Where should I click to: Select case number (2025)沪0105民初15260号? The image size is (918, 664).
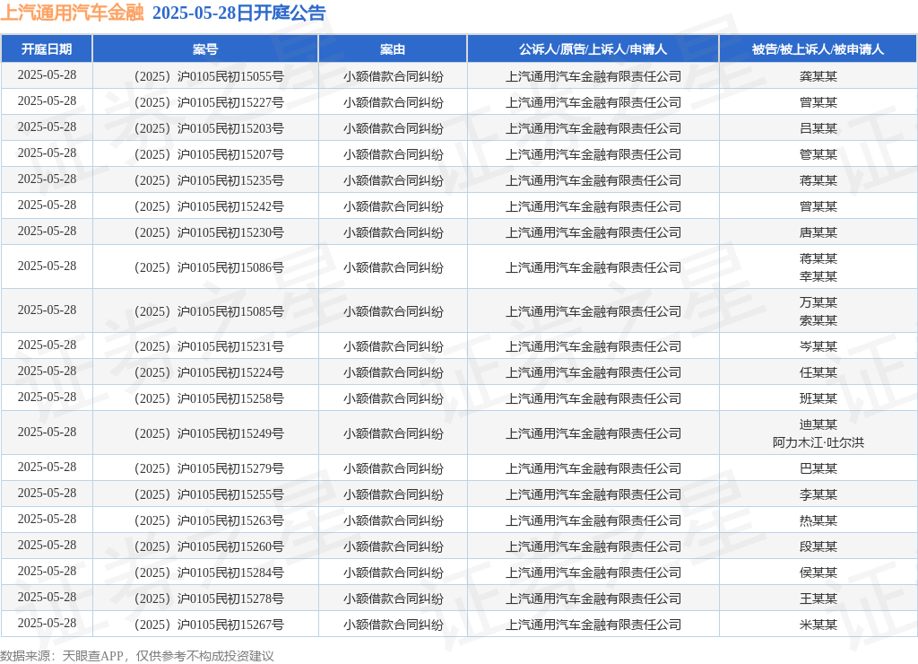209,546
